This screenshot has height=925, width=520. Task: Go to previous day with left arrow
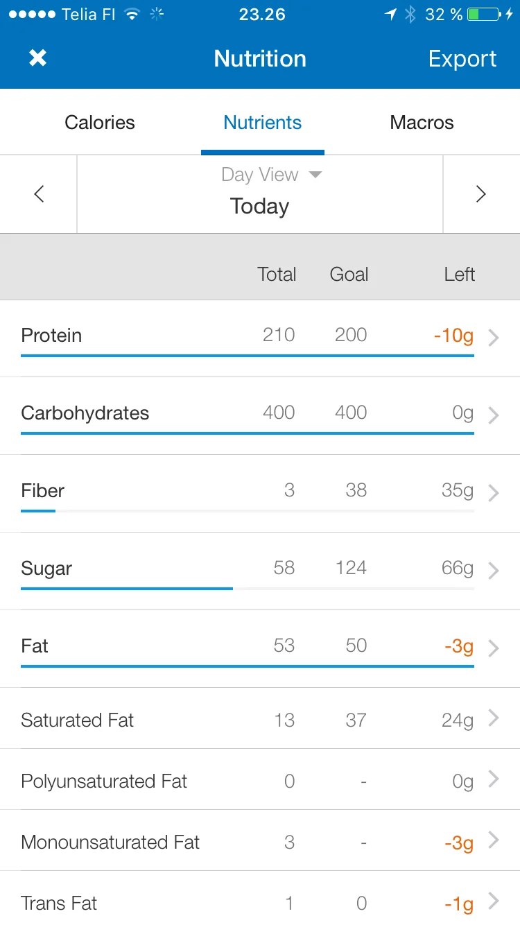39,194
